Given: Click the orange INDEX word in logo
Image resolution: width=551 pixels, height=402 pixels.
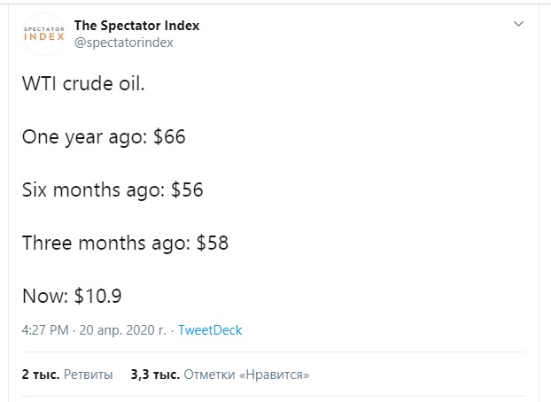Looking at the screenshot, I should coord(44,36).
